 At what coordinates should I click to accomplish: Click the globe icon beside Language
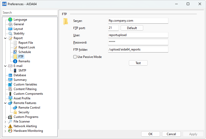pyautogui.click(x=10, y=20)
